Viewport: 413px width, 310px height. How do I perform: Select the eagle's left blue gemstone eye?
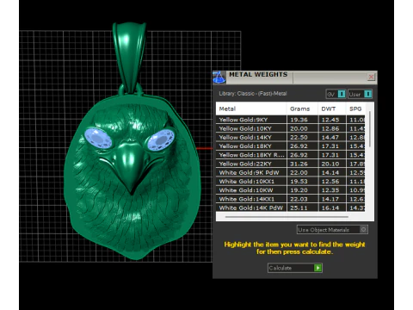[x=98, y=138]
